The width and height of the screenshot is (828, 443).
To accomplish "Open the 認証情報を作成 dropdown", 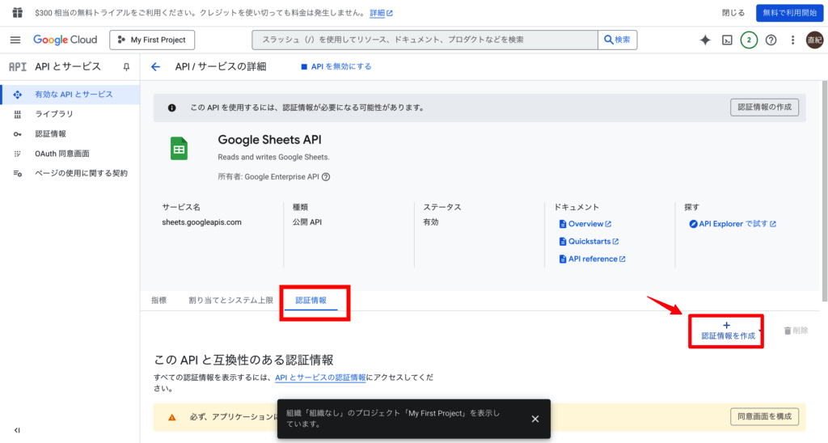I will (x=728, y=331).
